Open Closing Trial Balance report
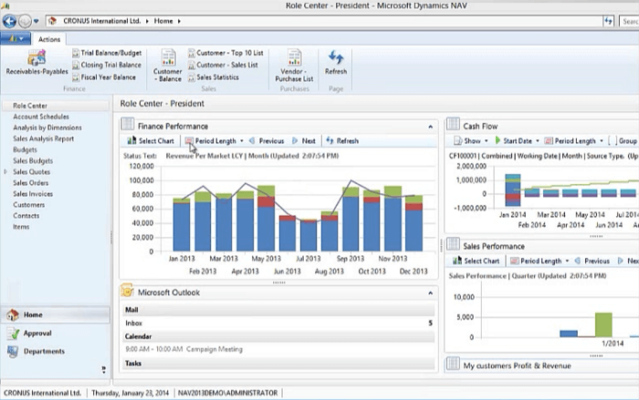The image size is (639, 400). [x=107, y=65]
